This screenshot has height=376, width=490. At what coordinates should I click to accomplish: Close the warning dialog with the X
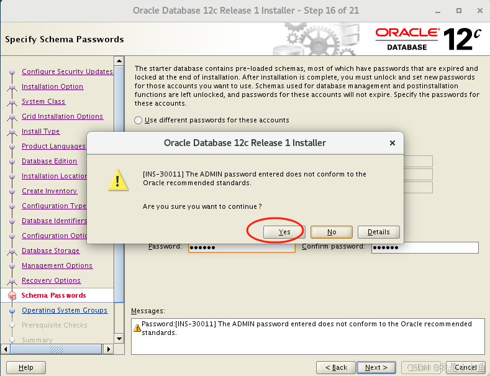tap(392, 143)
